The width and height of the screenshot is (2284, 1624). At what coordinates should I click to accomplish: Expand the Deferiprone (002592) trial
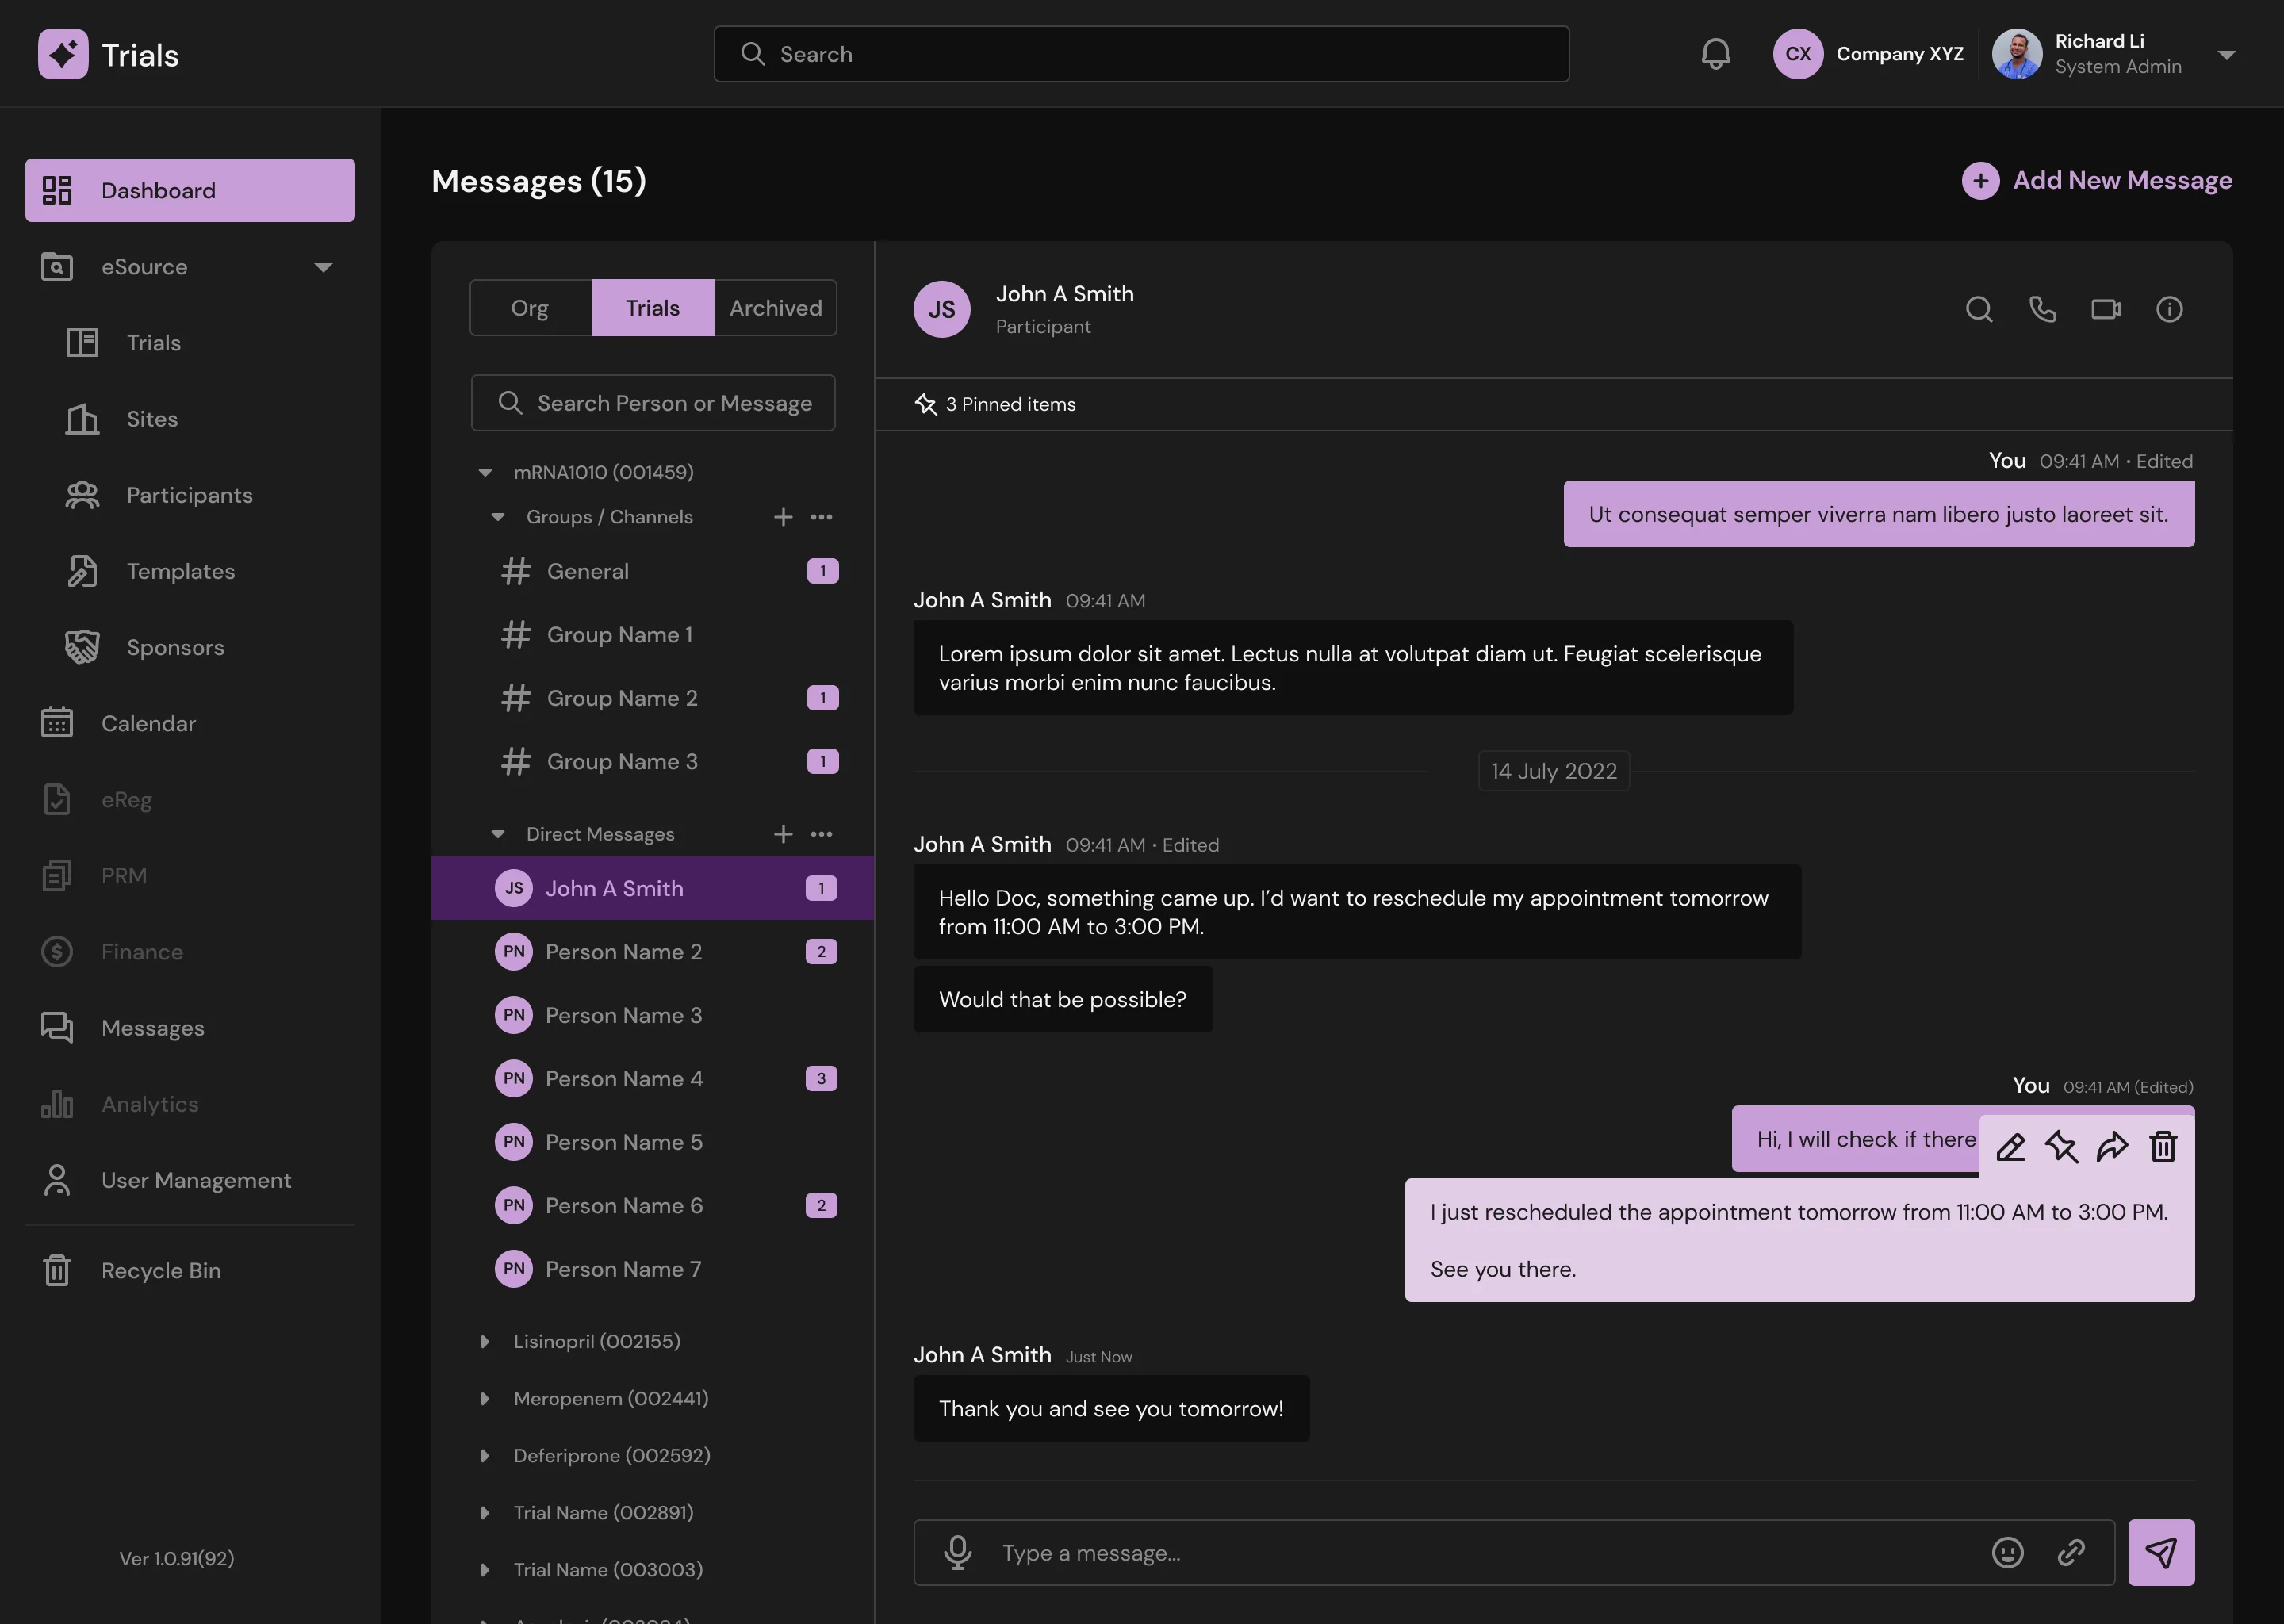(x=485, y=1455)
